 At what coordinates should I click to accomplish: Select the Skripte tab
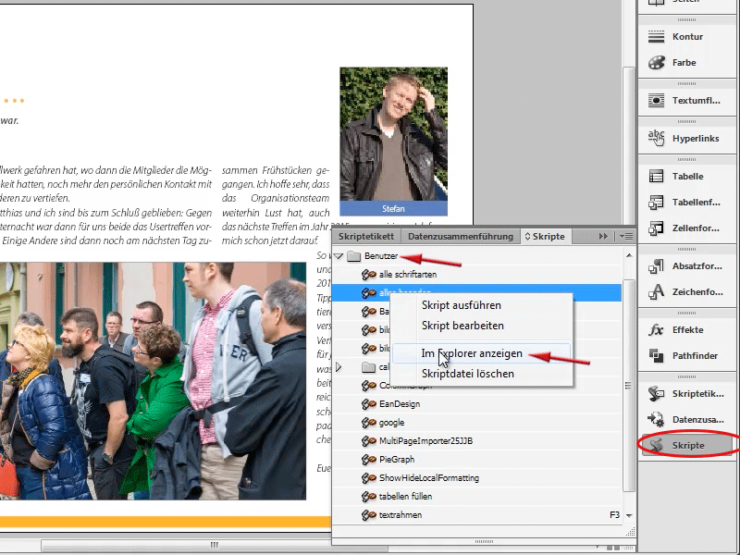pos(545,237)
